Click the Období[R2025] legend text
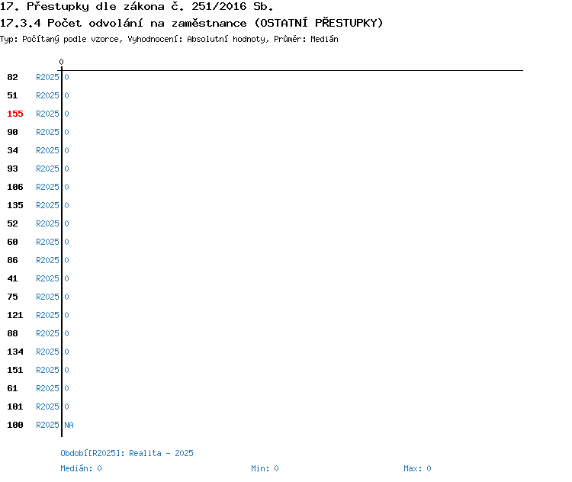The width and height of the screenshot is (572, 482). tap(127, 453)
